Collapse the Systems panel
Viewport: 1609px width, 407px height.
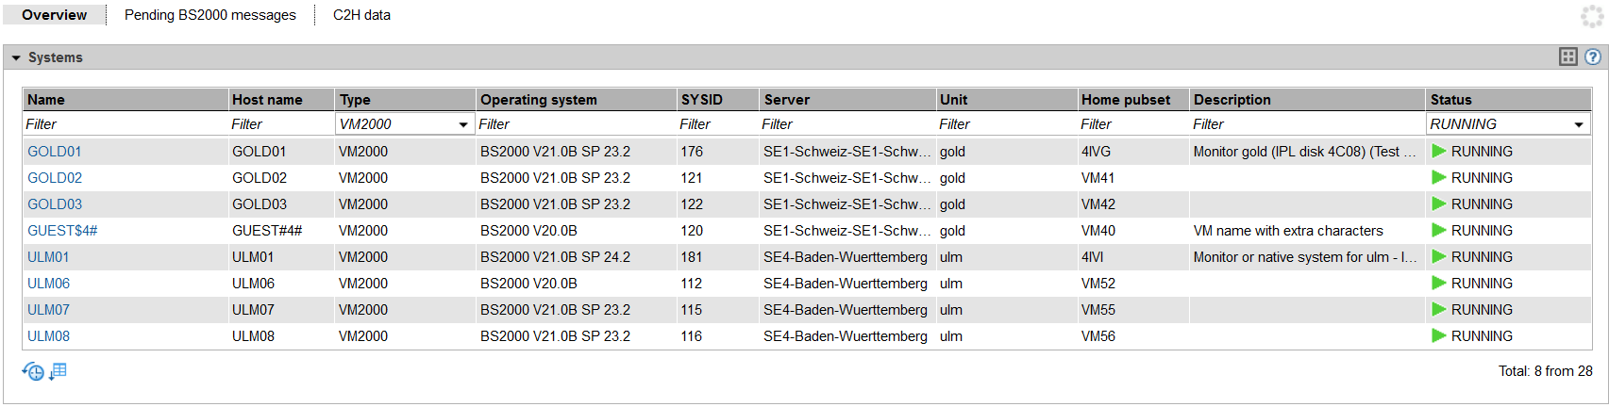tap(16, 57)
